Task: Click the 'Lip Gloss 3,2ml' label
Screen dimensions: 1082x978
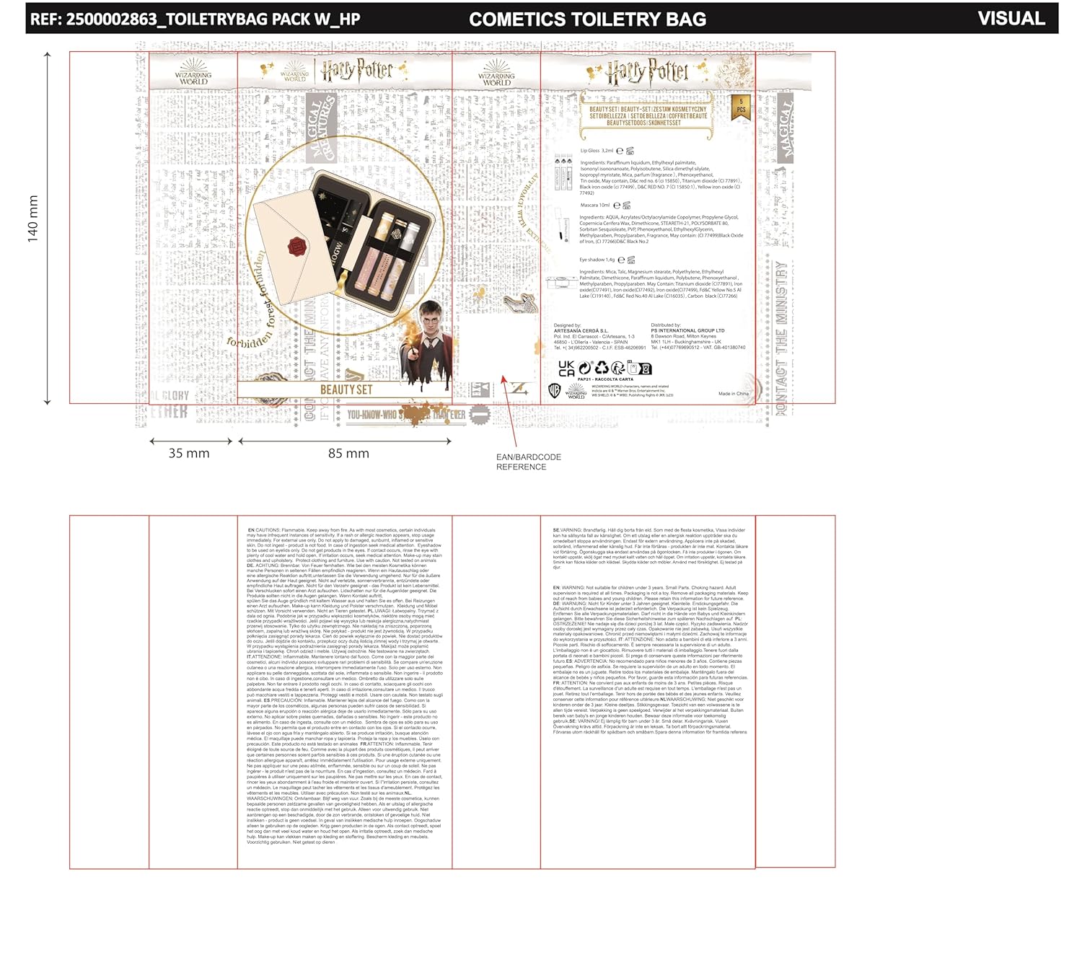Action: tap(597, 151)
